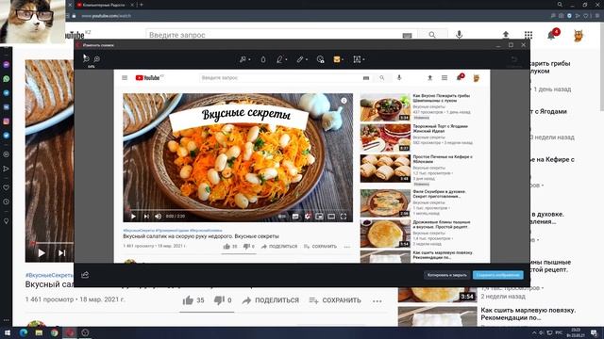
Task: Open thumbnail with 3:54 duration
Action: (x=438, y=295)
